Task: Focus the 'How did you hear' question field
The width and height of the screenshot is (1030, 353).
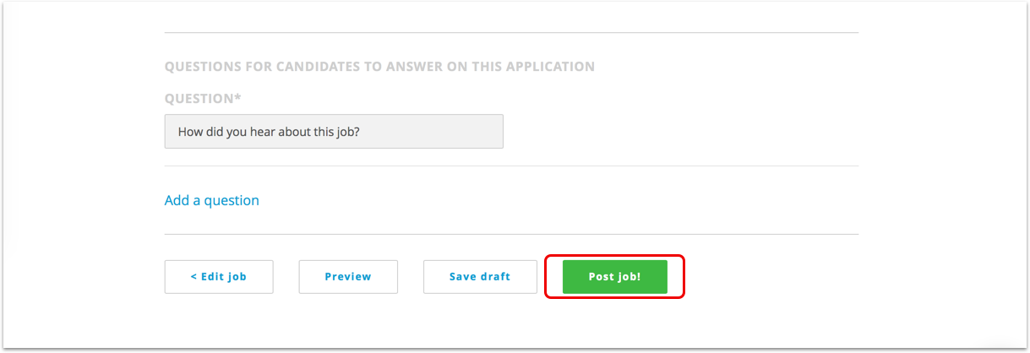Action: pos(334,132)
